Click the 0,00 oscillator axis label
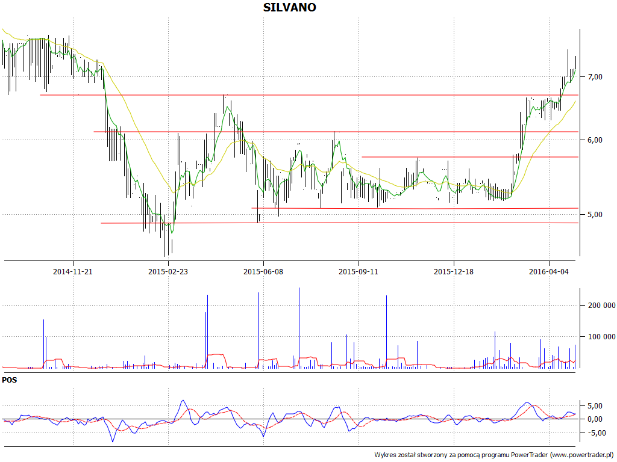 (x=595, y=419)
